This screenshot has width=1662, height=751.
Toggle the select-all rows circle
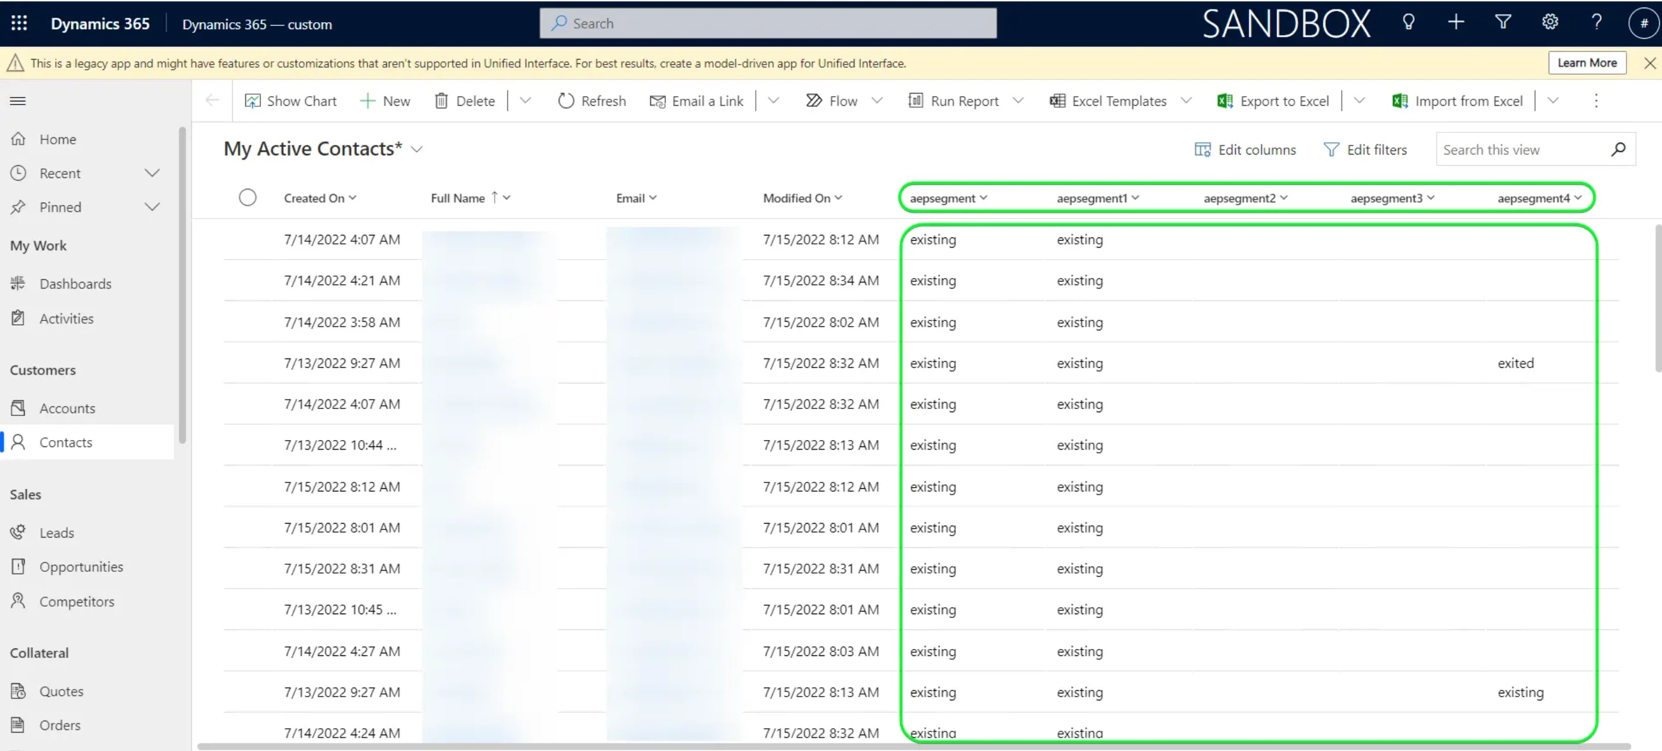(248, 198)
